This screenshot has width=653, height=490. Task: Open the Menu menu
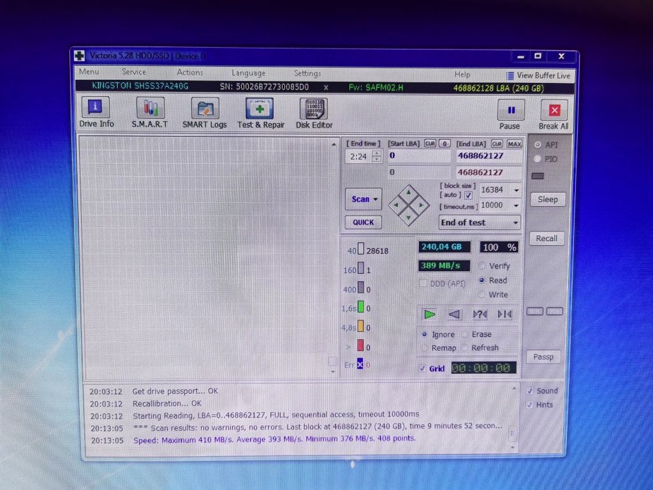click(x=89, y=71)
